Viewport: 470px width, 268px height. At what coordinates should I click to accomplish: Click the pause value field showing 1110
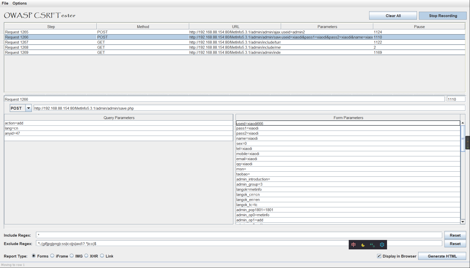pos(456,99)
